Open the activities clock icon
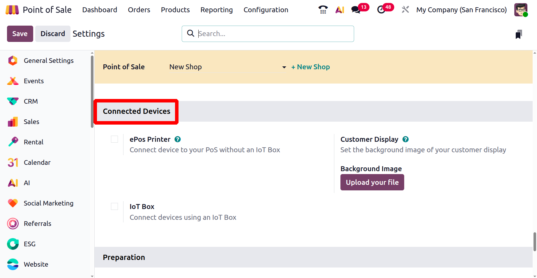This screenshot has width=537, height=278. pos(381,10)
